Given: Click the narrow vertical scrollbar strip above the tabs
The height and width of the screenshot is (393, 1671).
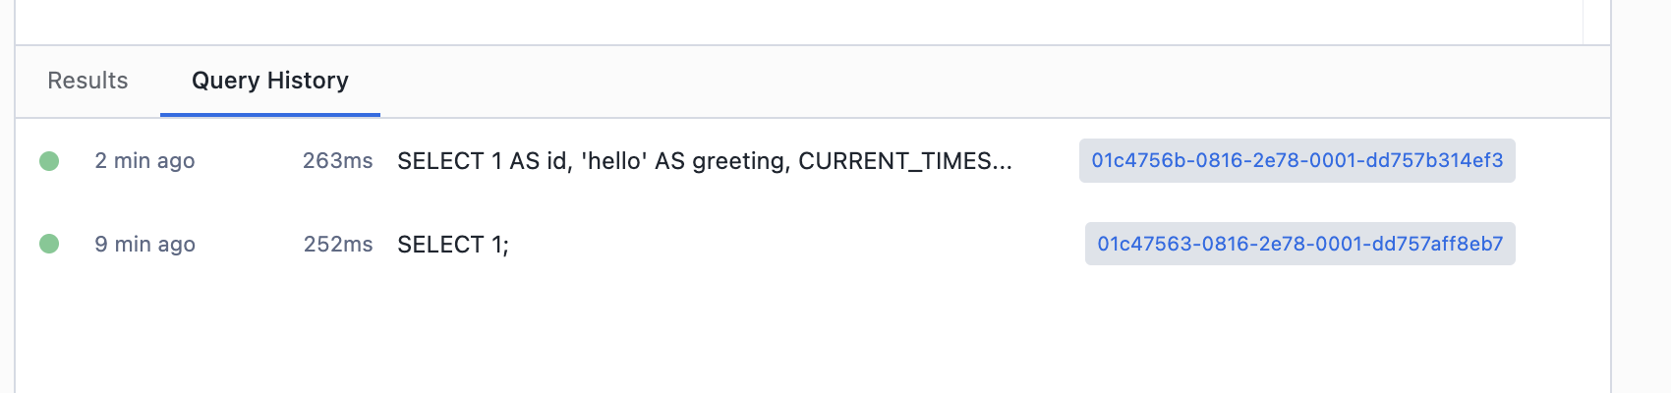Looking at the screenshot, I should point(1596,20).
